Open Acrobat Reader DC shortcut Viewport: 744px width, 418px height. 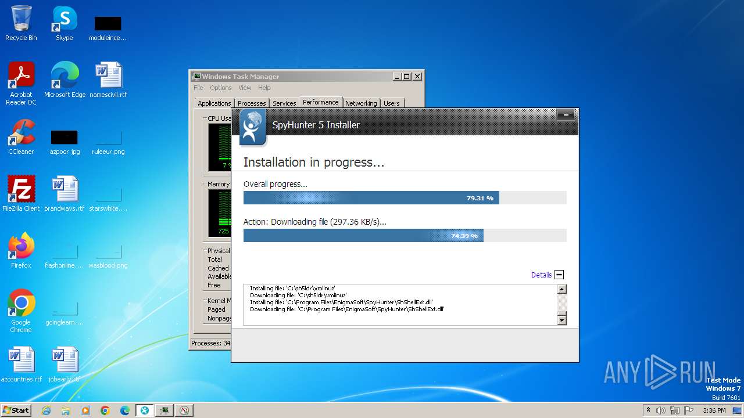click(21, 84)
